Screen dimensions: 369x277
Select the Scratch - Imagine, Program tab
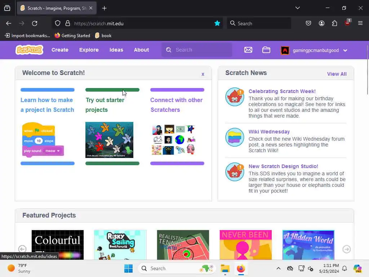tap(57, 8)
